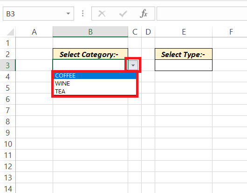The height and width of the screenshot is (193, 247).
Task: Expand the Name Box dropdown arrow
Action: tap(68, 14)
